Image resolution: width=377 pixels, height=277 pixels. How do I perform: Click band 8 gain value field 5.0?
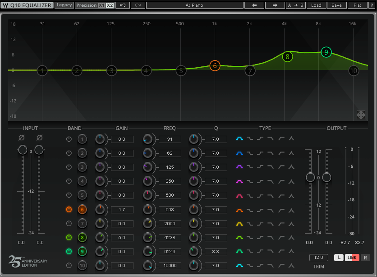click(122, 238)
